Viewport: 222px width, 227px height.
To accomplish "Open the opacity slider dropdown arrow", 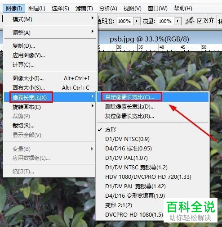I will 137,21.
